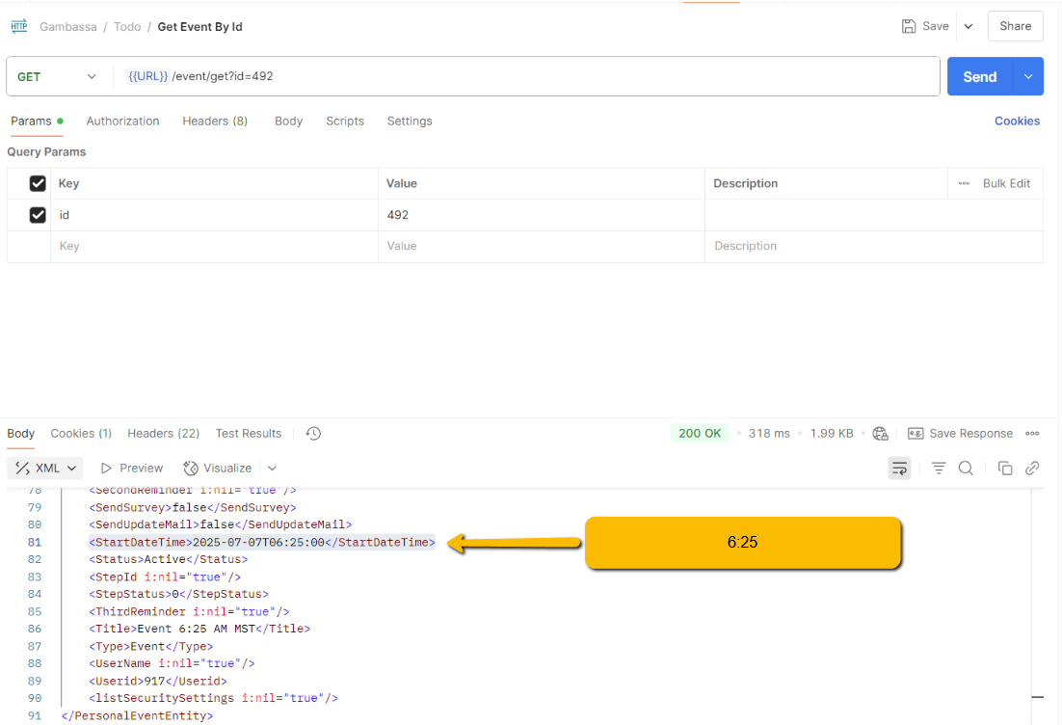Click the network globe icon near response size
The image size is (1062, 725).
(x=880, y=434)
